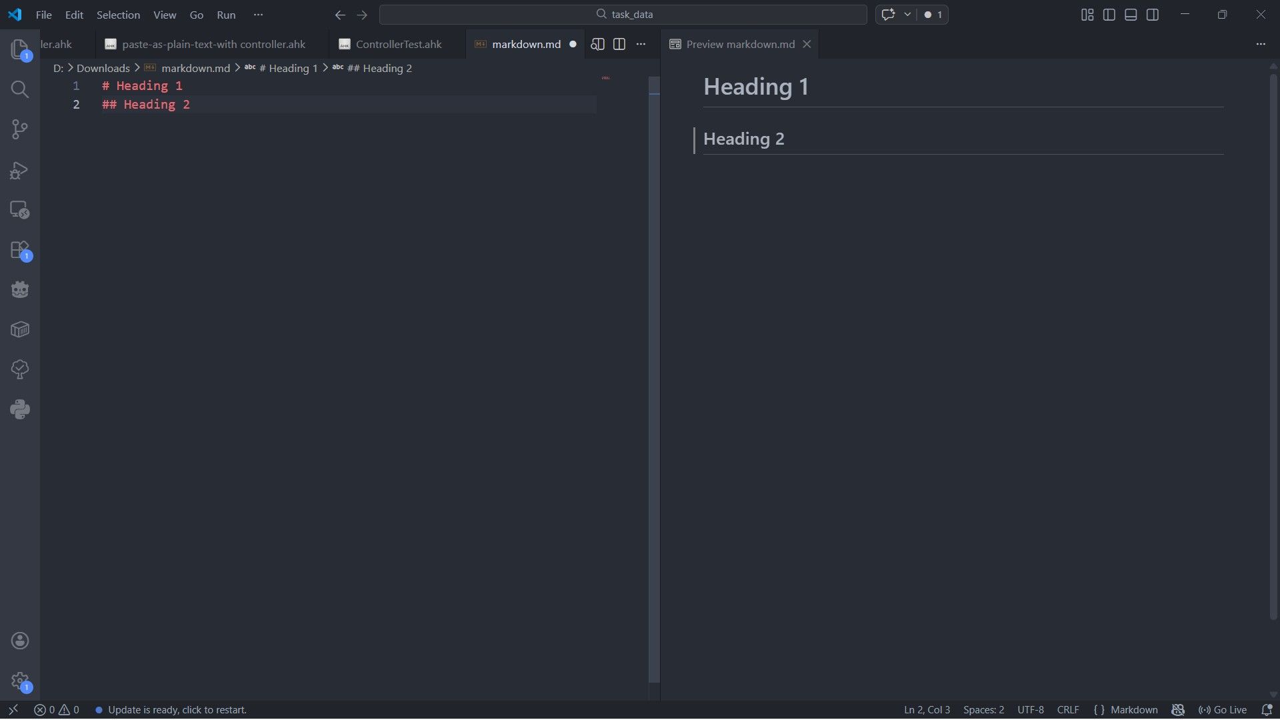Image resolution: width=1280 pixels, height=720 pixels.
Task: Open the Remote Explorer icon
Action: click(19, 210)
